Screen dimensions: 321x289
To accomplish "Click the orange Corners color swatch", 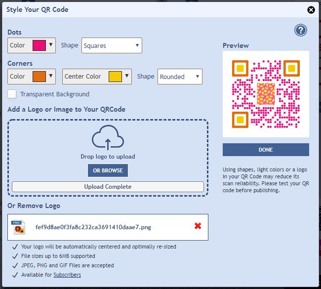I will click(39, 77).
